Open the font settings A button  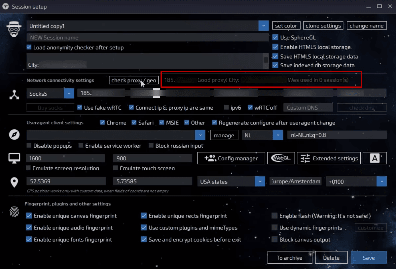click(x=375, y=158)
